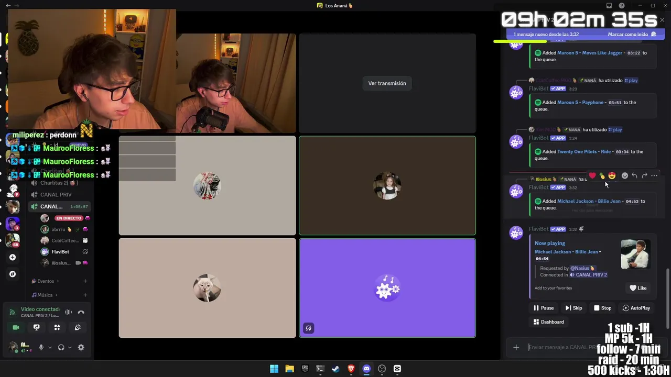This screenshot has height=377, width=671.
Task: Like the Now playing song
Action: point(638,288)
